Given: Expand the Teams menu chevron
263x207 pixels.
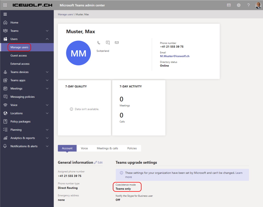Looking at the screenshot, I should click(x=47, y=31).
